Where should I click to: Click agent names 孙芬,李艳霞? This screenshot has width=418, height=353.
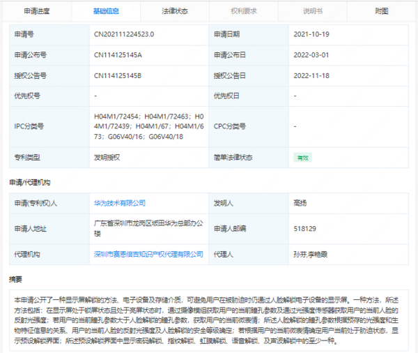coord(310,254)
